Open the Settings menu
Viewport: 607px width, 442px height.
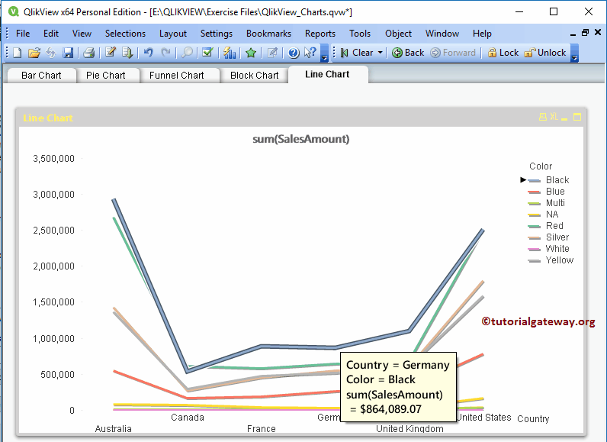(x=217, y=34)
